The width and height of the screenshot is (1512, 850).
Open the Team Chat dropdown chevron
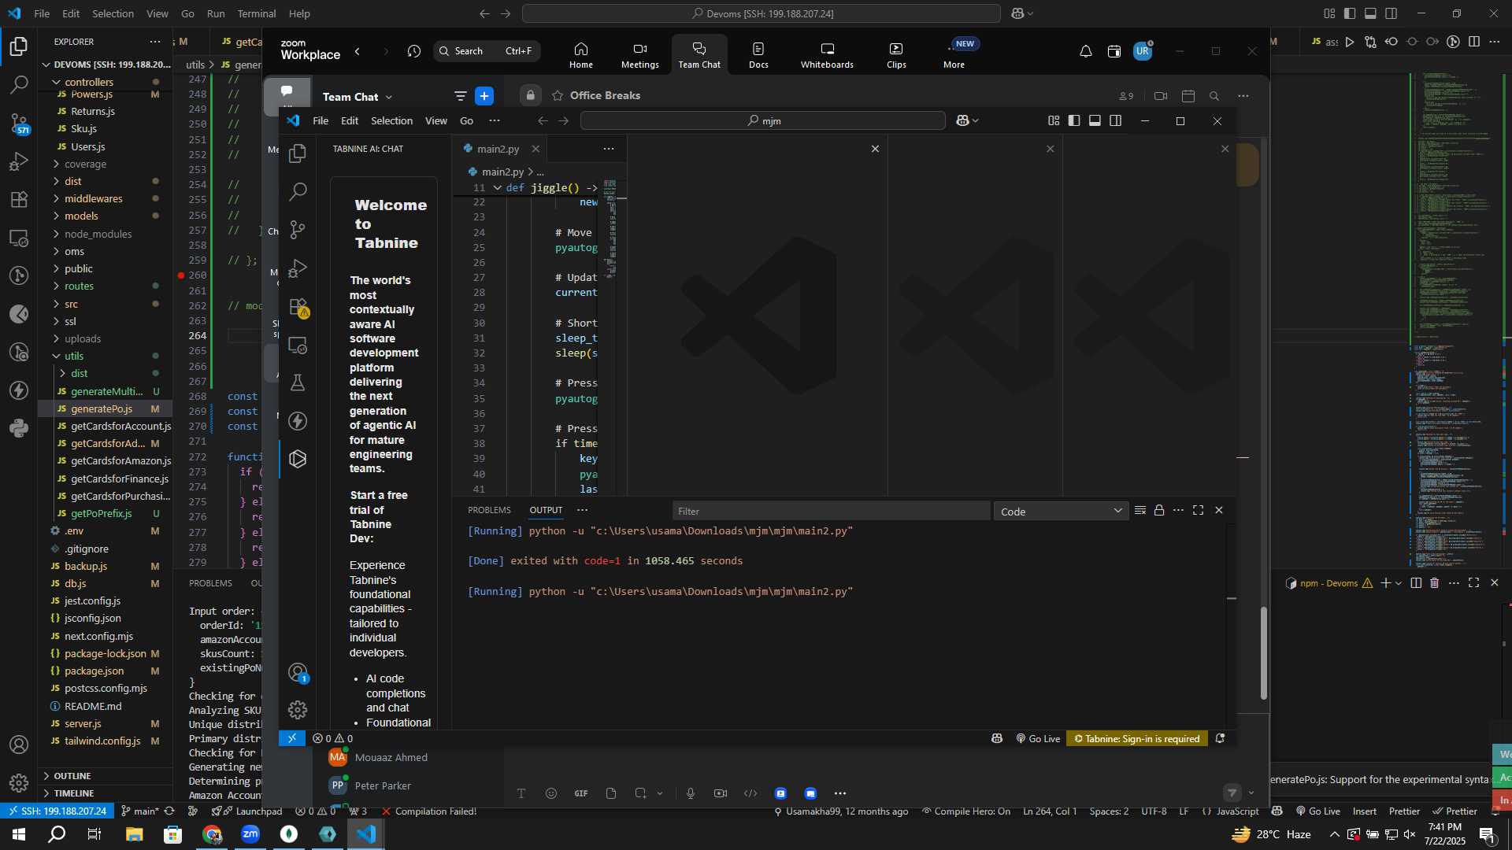tap(389, 98)
